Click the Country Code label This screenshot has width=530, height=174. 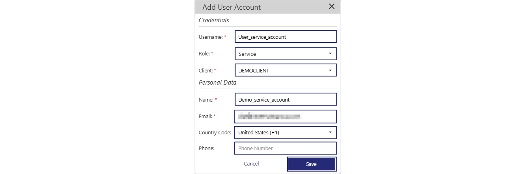pyautogui.click(x=215, y=133)
